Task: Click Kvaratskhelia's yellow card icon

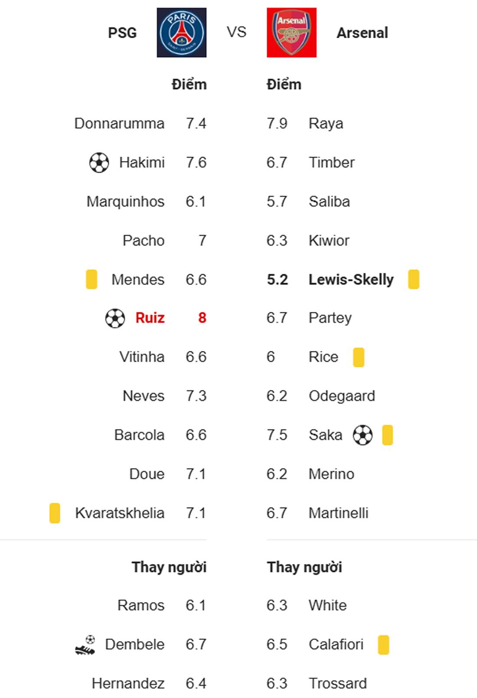Action: click(55, 513)
